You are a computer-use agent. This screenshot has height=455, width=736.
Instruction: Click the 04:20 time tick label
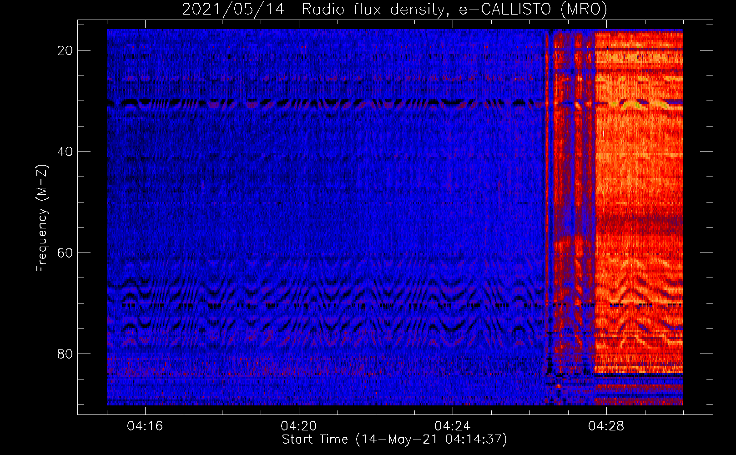(x=299, y=426)
